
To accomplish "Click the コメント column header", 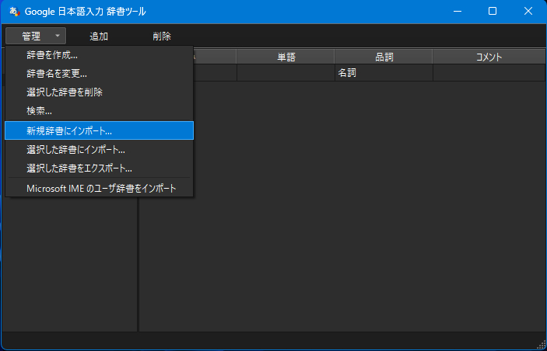I will coord(489,57).
